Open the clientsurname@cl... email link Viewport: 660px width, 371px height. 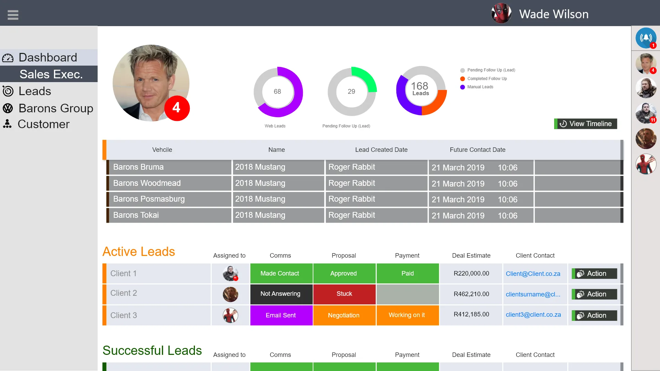533,294
